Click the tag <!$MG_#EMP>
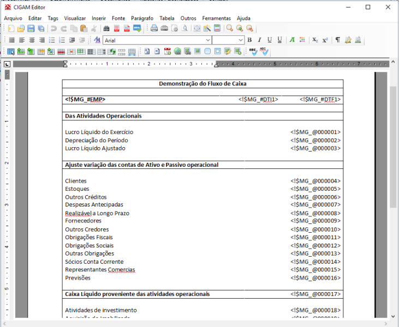 tap(85, 99)
